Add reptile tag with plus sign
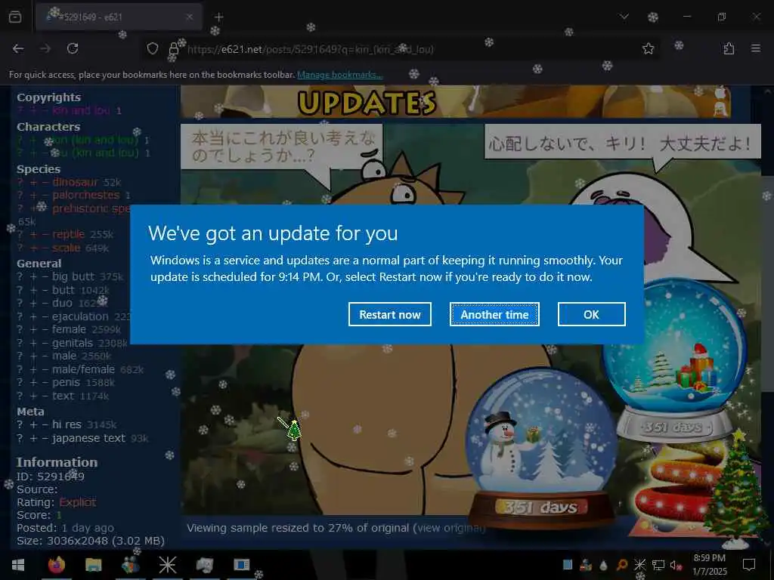Image resolution: width=774 pixels, height=580 pixels. point(33,234)
